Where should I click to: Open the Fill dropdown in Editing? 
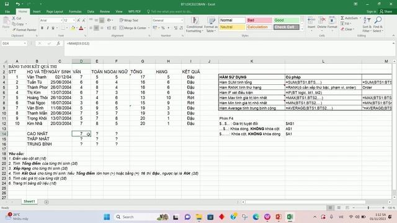[x=346, y=24]
